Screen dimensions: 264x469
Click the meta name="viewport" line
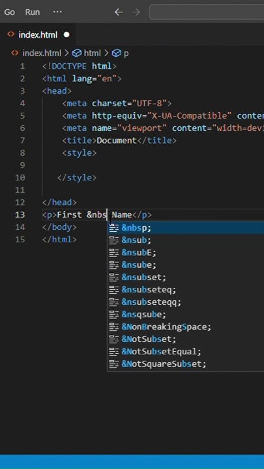163,128
